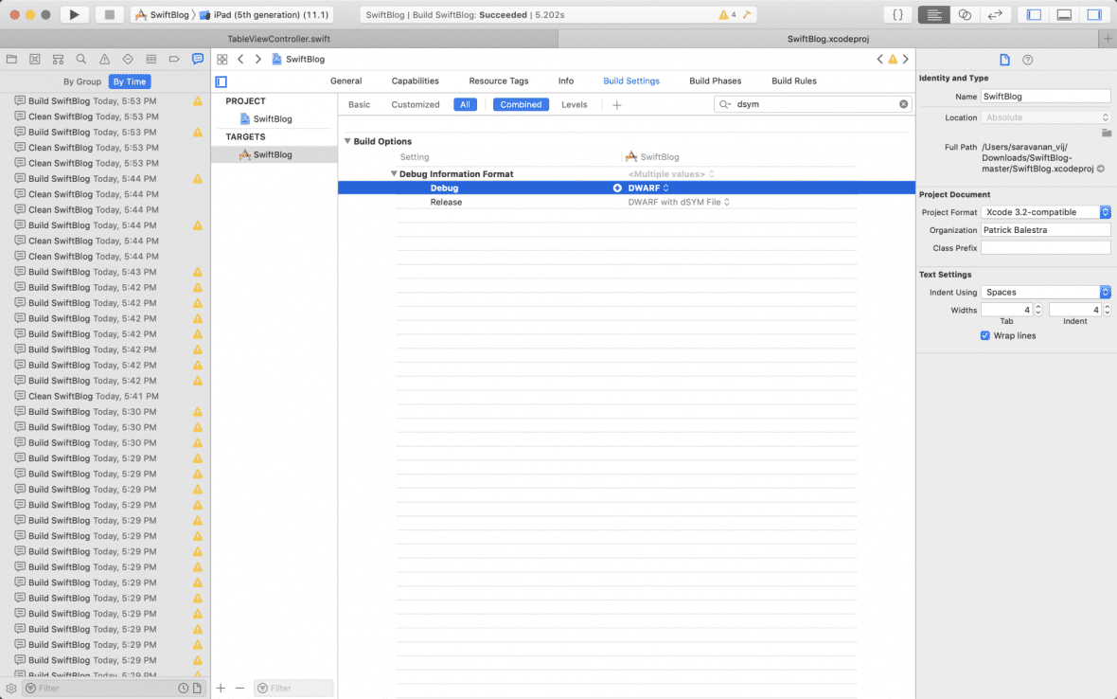Viewport: 1117px width, 699px height.
Task: Open the Test navigator diamond icon
Action: click(x=128, y=59)
